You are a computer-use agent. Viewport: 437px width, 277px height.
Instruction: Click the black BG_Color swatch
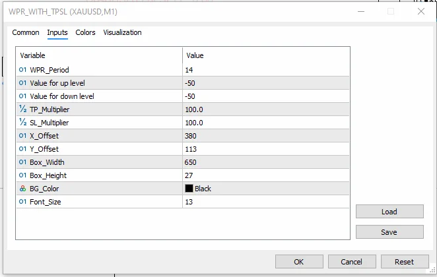point(189,189)
